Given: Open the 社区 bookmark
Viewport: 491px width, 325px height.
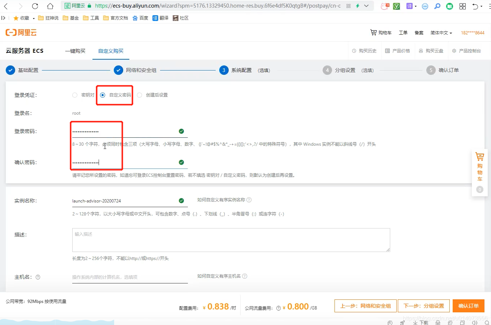Looking at the screenshot, I should (181, 18).
